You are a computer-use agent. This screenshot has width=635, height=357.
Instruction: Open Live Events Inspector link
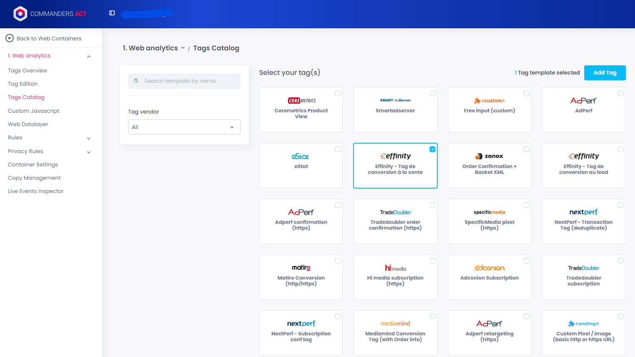pyautogui.click(x=36, y=191)
